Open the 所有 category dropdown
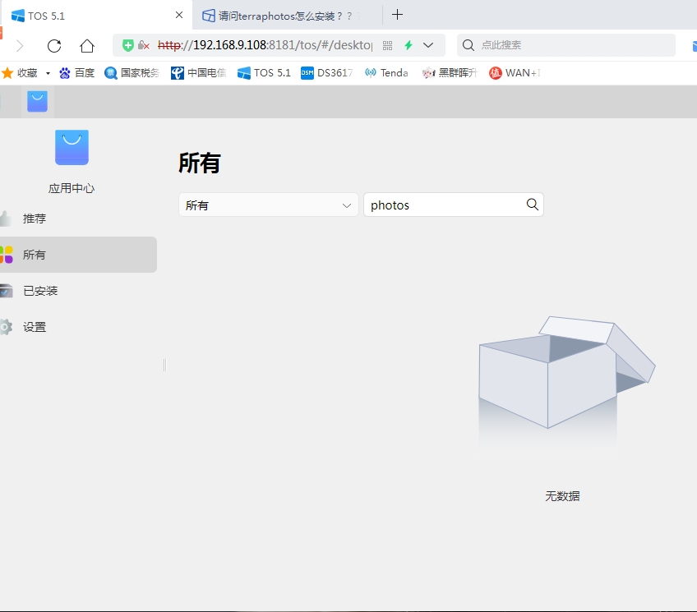 (x=269, y=205)
